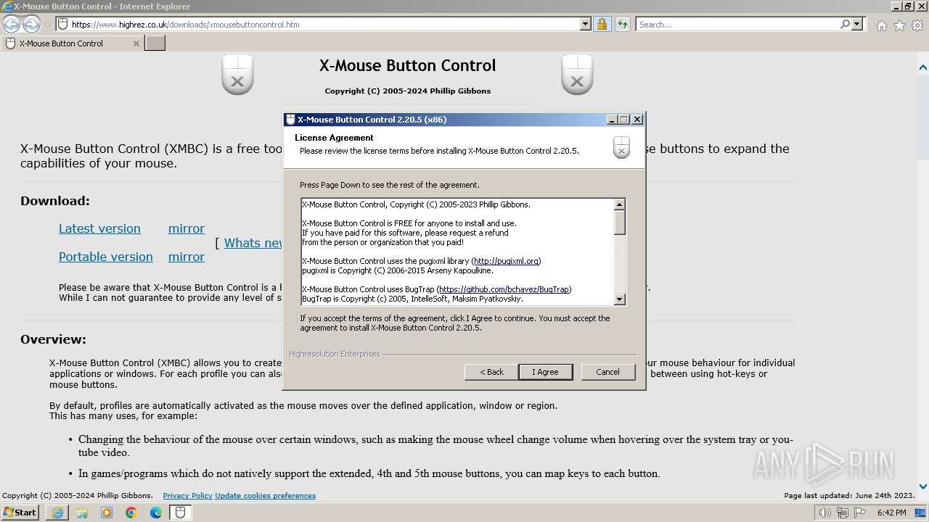Open a new blank tab

[155, 43]
